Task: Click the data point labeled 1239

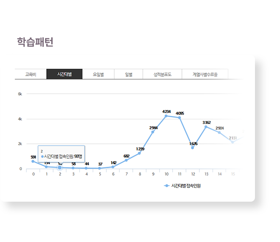Action: coord(140,153)
